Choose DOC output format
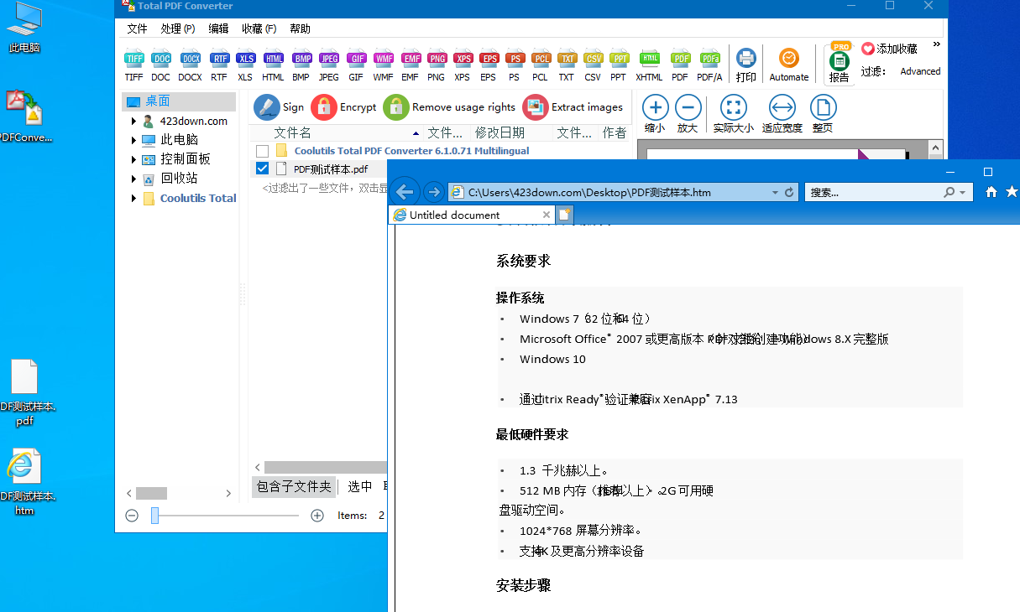This screenshot has width=1020, height=612. click(x=161, y=65)
